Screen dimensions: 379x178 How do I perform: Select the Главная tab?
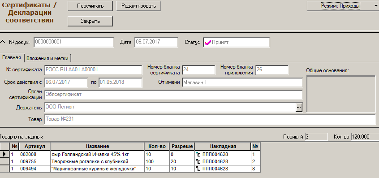point(12,57)
